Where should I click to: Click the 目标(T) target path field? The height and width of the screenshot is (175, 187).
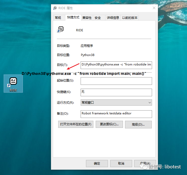pos(116,65)
